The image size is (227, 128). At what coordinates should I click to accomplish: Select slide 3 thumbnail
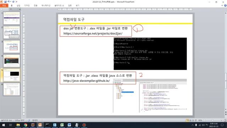(12, 47)
